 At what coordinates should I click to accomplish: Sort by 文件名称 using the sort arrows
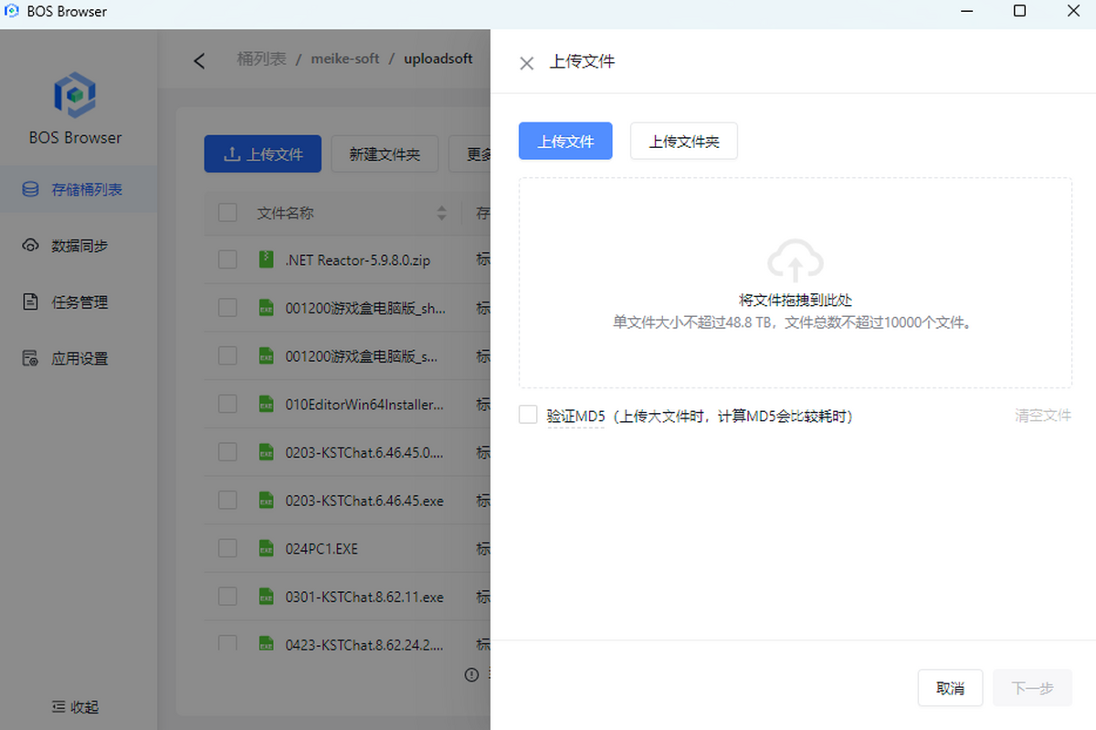pyautogui.click(x=442, y=213)
